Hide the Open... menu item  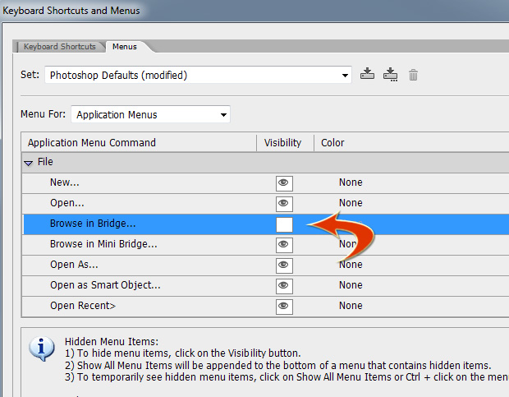coord(284,204)
